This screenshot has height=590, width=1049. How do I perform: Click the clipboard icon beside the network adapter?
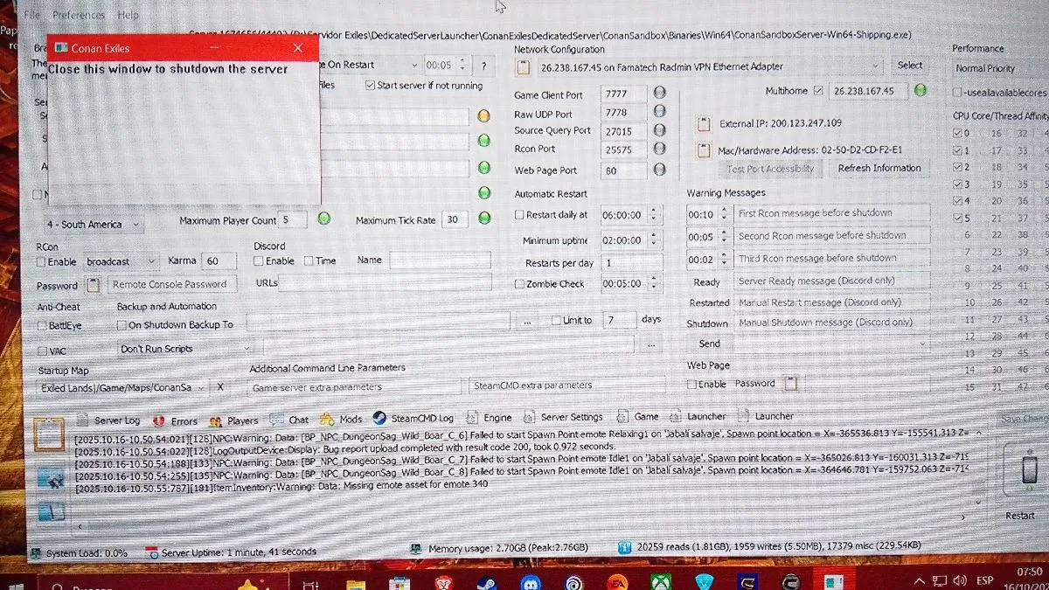[x=523, y=66]
